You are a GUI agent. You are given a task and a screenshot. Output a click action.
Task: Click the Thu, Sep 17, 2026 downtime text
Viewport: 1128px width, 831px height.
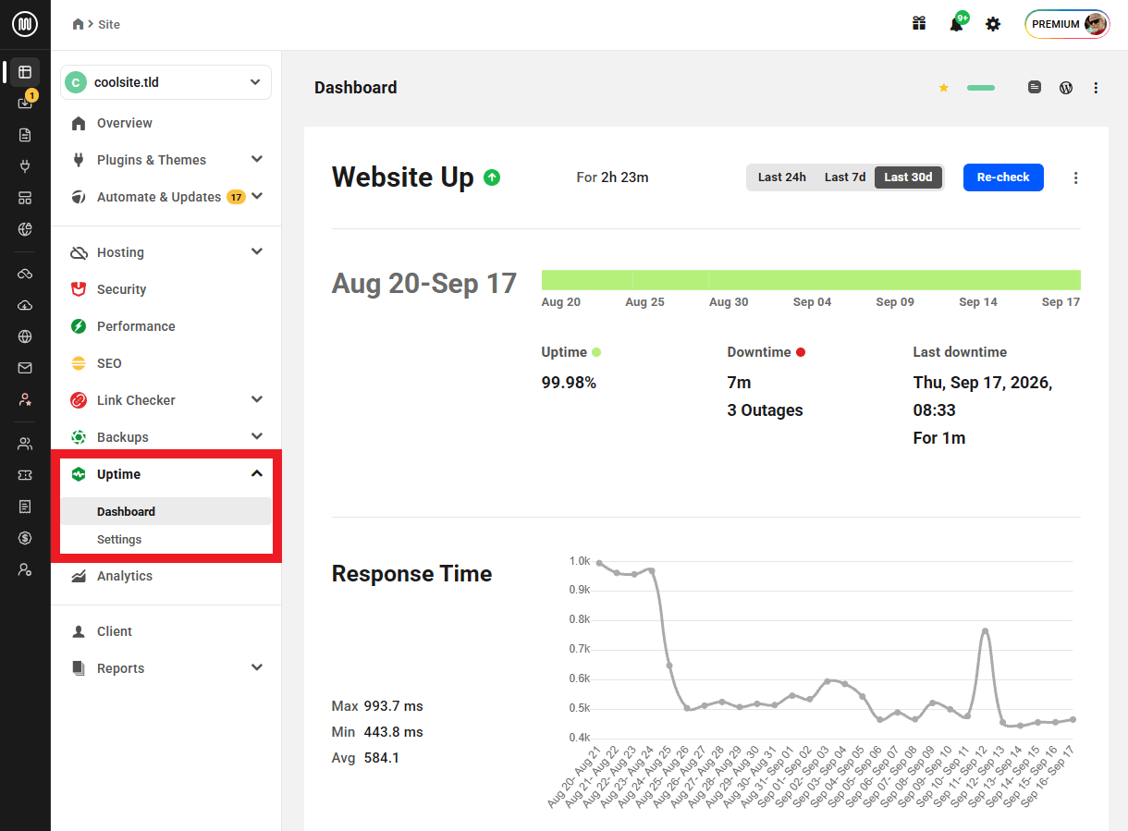(983, 396)
